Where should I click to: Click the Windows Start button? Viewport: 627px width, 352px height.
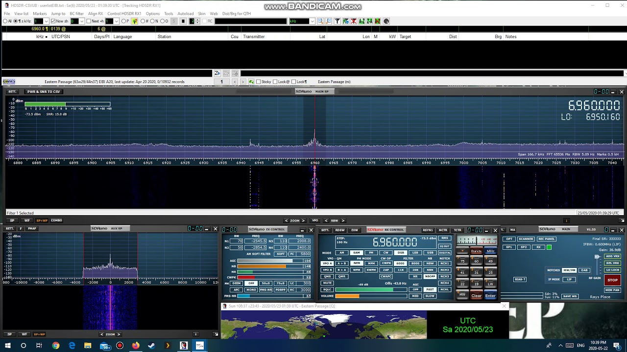7,346
